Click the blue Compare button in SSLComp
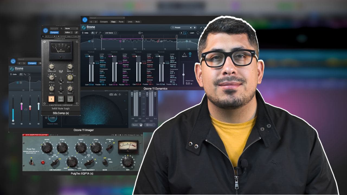Screen dimensions: 347x195 tap(54, 32)
